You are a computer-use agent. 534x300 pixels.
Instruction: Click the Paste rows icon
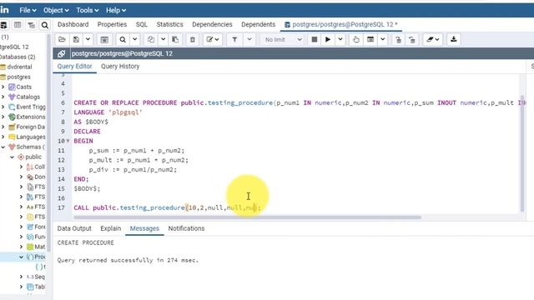coord(175,39)
